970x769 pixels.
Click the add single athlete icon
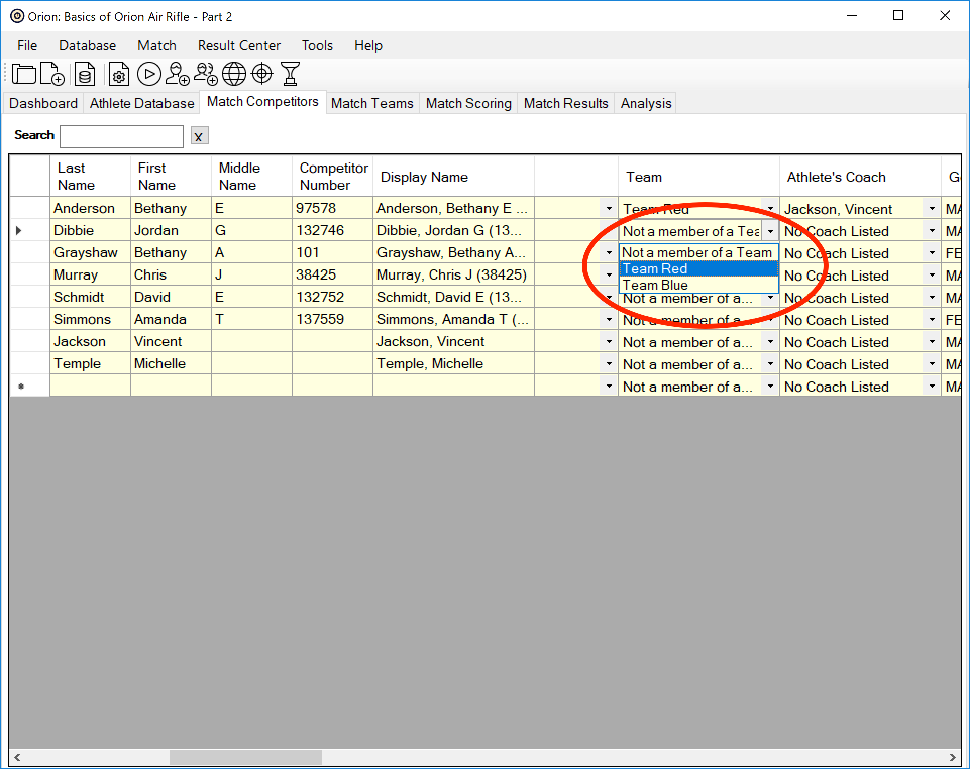coord(177,74)
